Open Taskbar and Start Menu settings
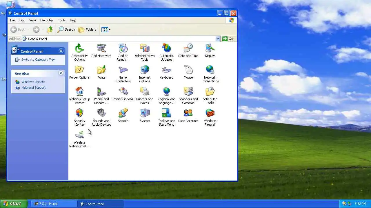The width and height of the screenshot is (371, 208). 166,117
